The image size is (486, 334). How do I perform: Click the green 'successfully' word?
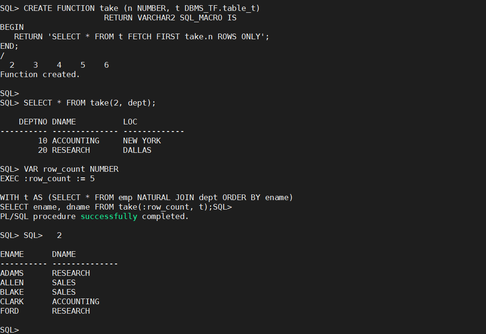pyautogui.click(x=109, y=217)
